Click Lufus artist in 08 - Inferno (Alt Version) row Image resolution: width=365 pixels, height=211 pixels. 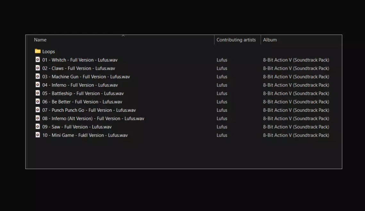222,118
